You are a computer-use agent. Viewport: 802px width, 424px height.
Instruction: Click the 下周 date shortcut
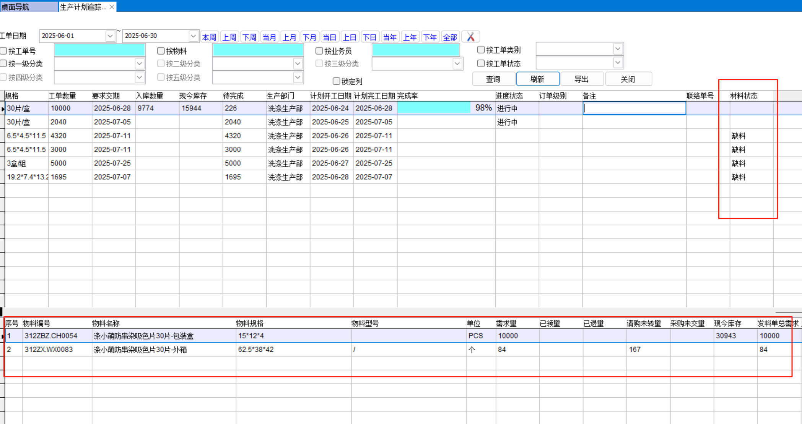(x=249, y=37)
